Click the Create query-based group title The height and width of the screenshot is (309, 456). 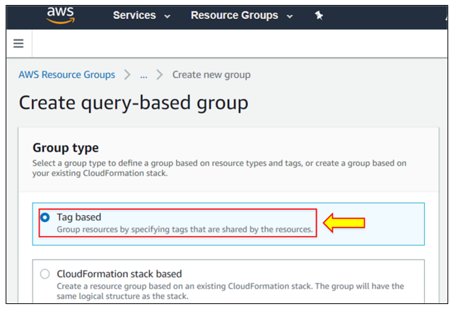click(x=134, y=103)
